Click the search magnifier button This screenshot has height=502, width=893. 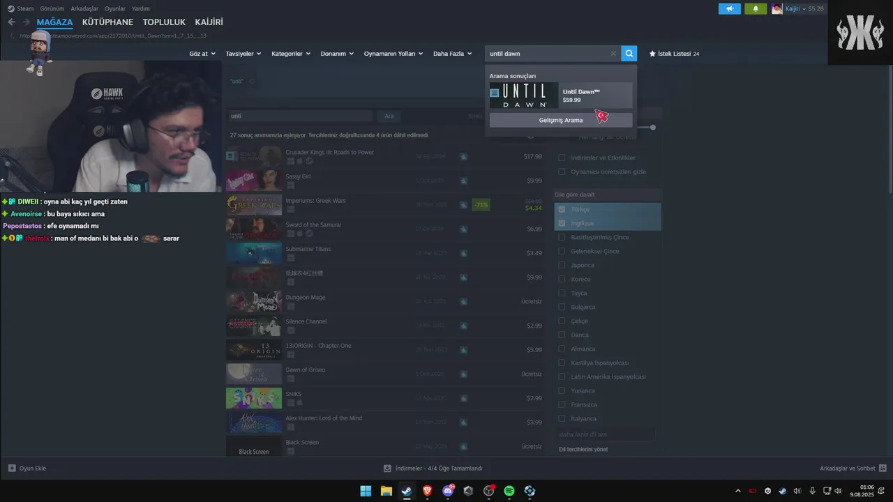(x=629, y=54)
